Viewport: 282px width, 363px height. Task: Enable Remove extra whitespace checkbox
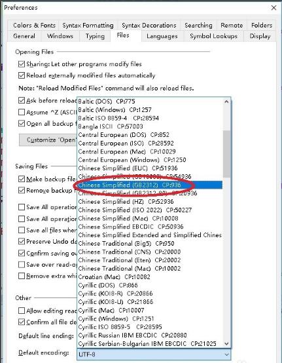click(x=22, y=276)
